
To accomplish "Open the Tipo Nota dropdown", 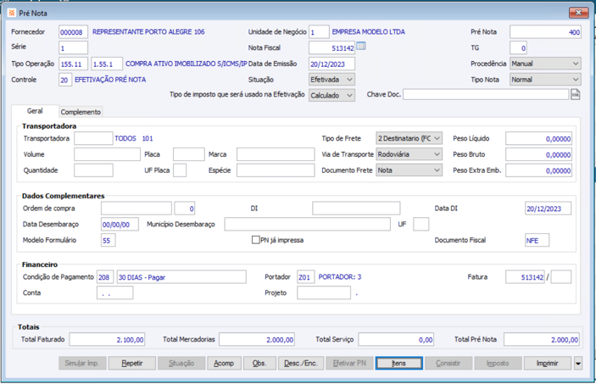I will coord(545,80).
